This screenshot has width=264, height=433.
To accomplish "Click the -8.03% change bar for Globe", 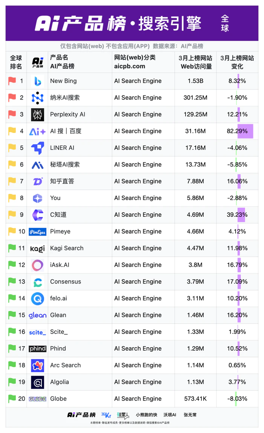I will tap(236, 399).
